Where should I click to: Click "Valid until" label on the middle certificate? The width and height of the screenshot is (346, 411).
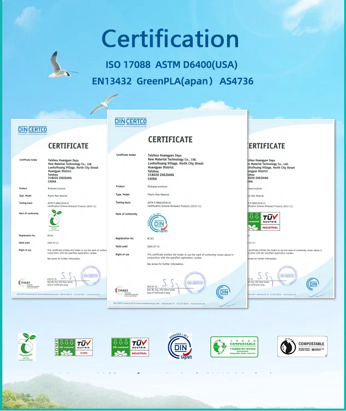pos(121,247)
